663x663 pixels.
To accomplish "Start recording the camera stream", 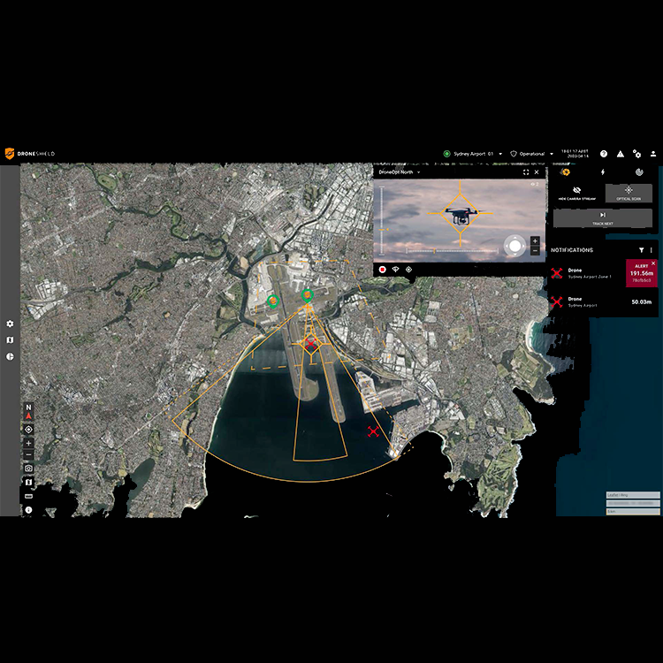I will (383, 269).
